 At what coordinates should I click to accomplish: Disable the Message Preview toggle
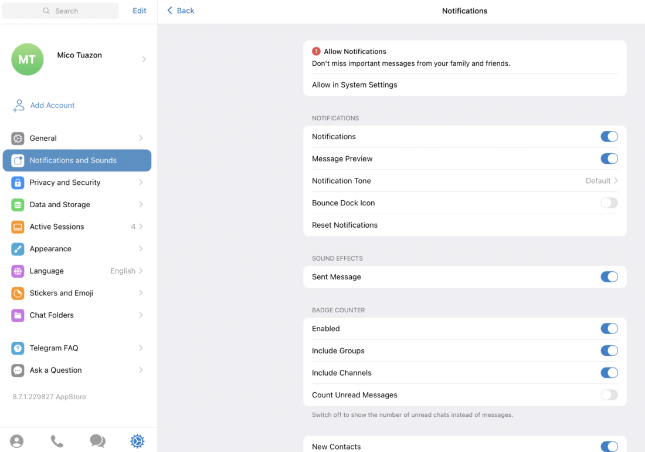click(x=609, y=158)
